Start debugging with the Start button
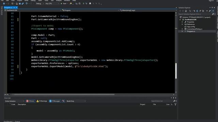This screenshot has width=218, height=122. (64, 4)
